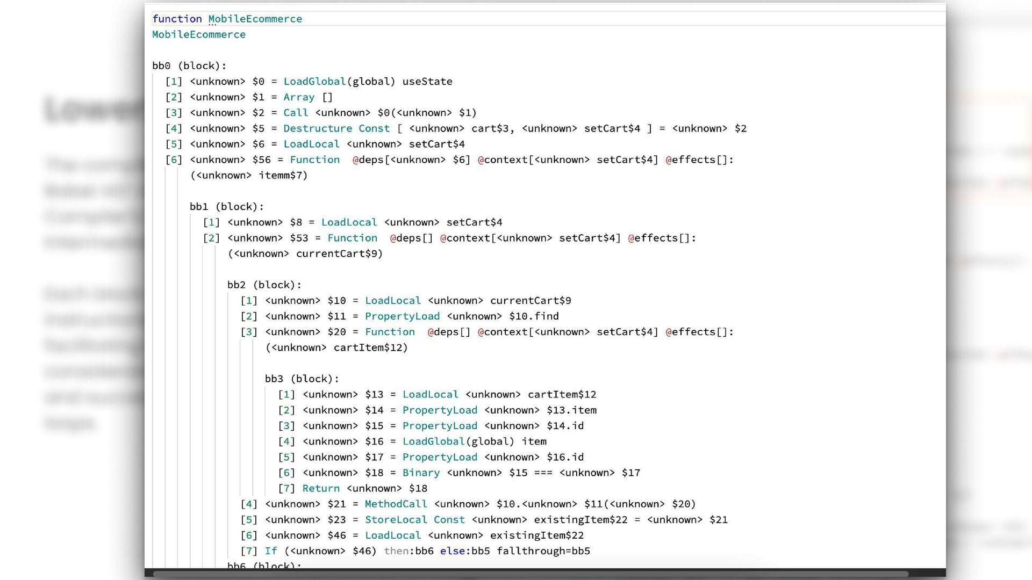Select the '$1 = Array []' instruction line
1032x580 pixels.
pos(249,97)
